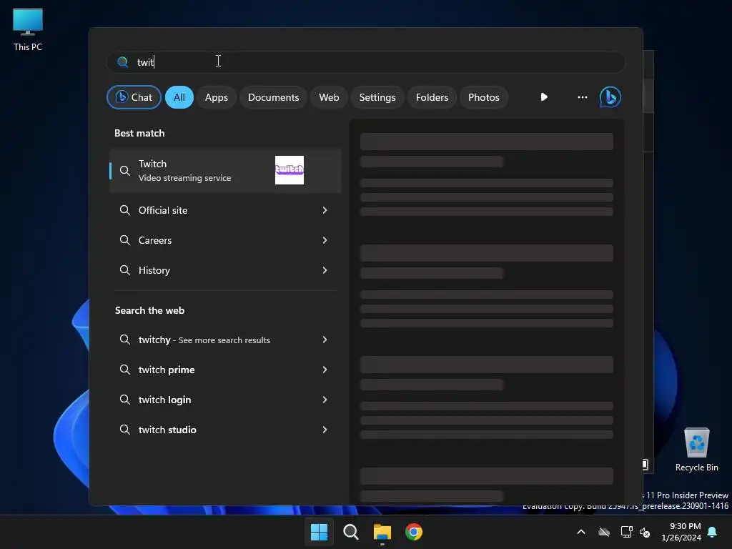Image resolution: width=732 pixels, height=549 pixels.
Task: Switch to the Documents filter tab
Action: (x=273, y=97)
